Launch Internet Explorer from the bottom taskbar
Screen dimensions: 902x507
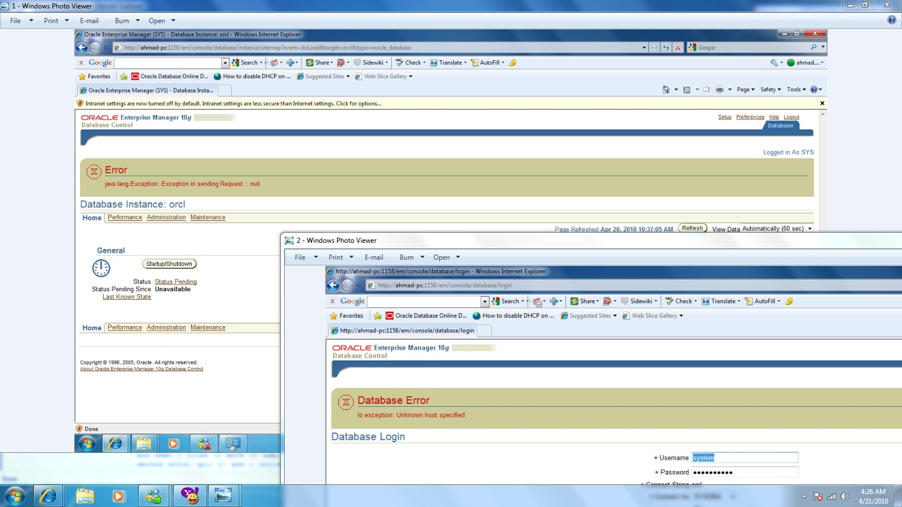tap(48, 496)
